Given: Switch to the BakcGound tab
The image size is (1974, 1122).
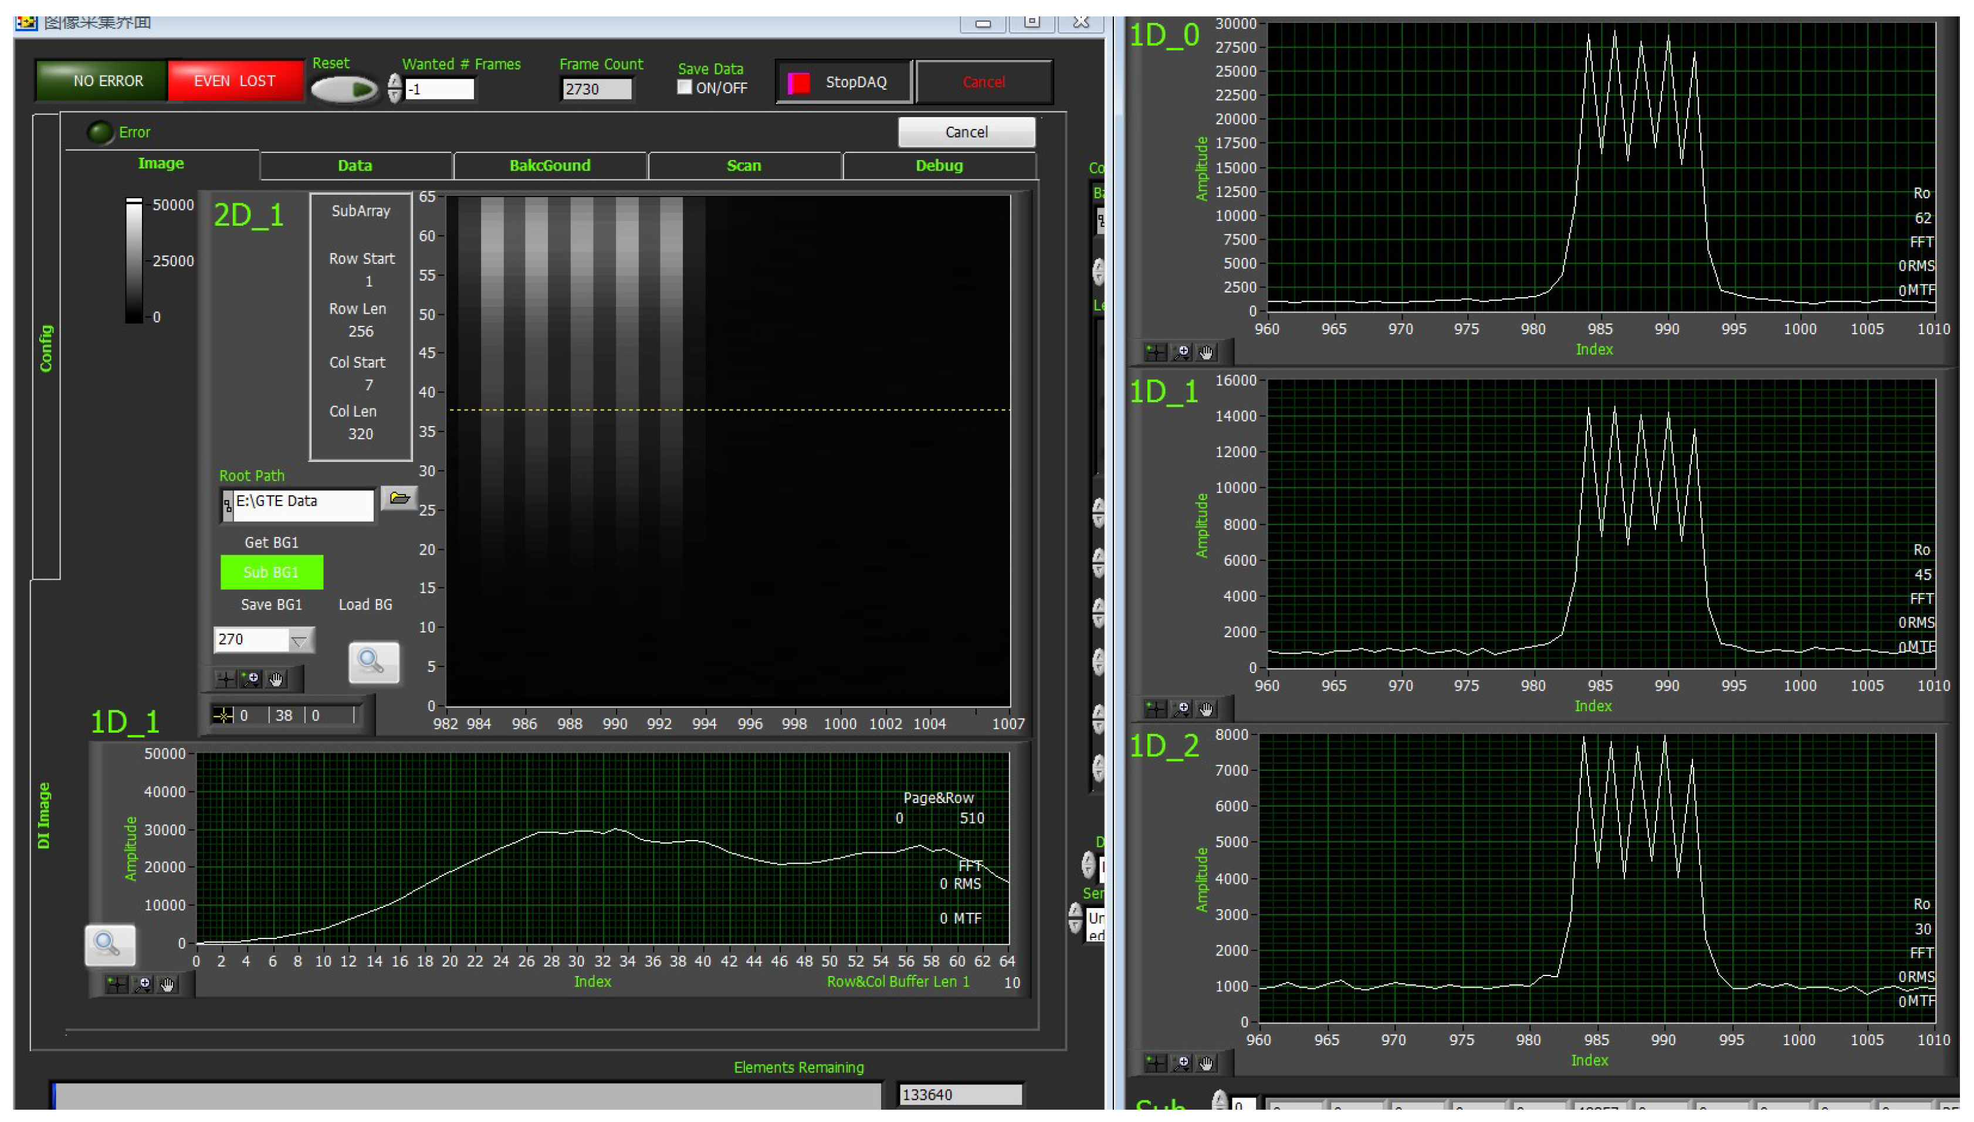Looking at the screenshot, I should tap(550, 166).
